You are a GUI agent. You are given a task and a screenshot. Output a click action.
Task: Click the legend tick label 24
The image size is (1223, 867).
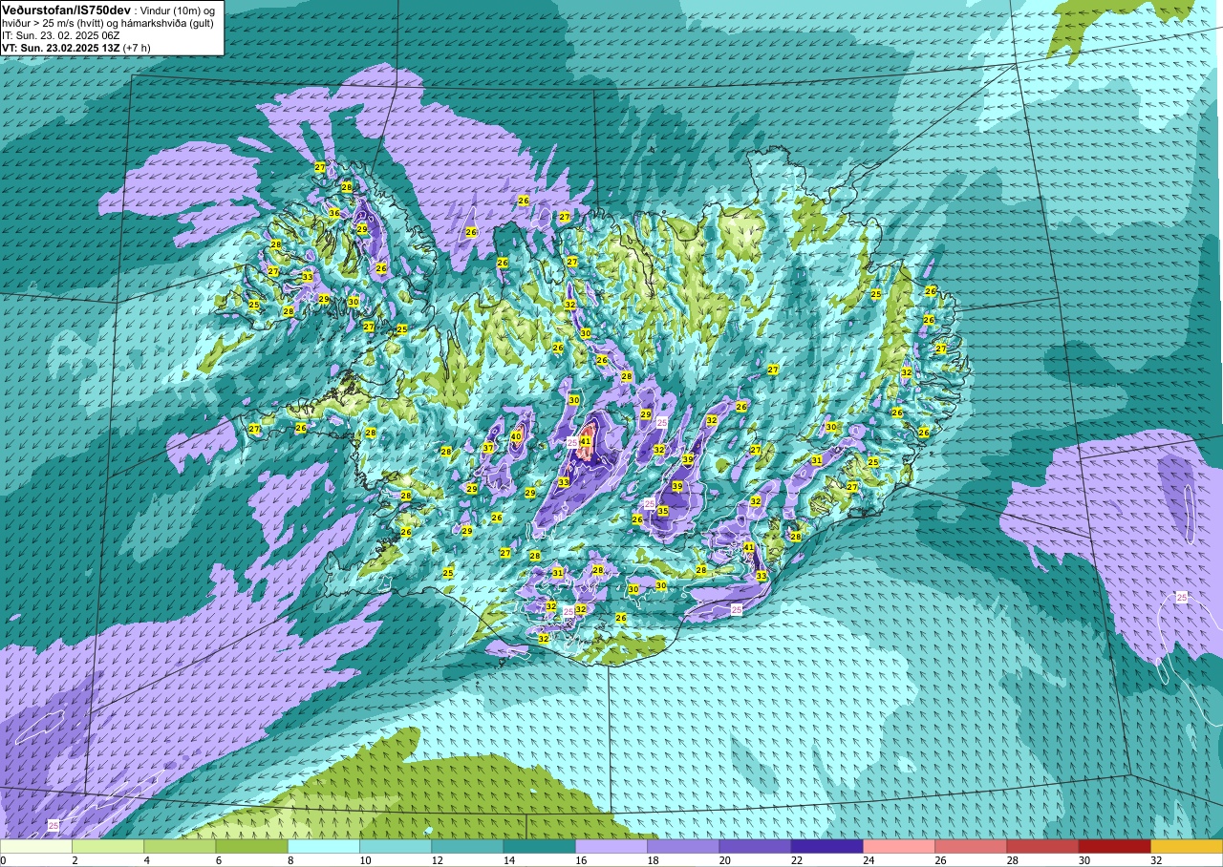pyautogui.click(x=869, y=860)
